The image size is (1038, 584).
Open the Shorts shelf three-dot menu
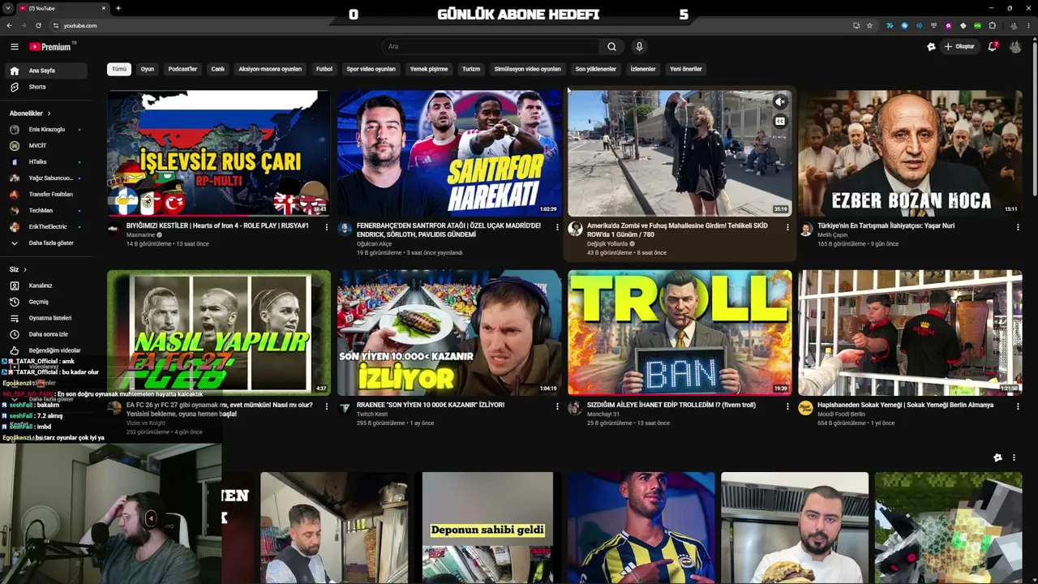pyautogui.click(x=1014, y=458)
